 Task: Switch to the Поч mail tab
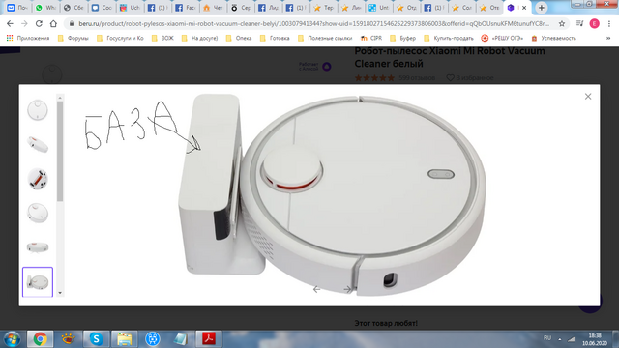(x=17, y=8)
